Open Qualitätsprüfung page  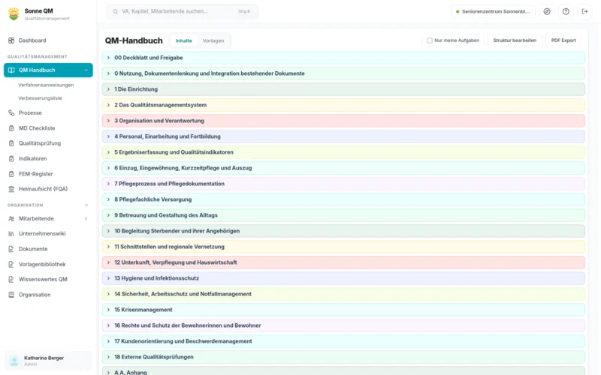point(48,143)
